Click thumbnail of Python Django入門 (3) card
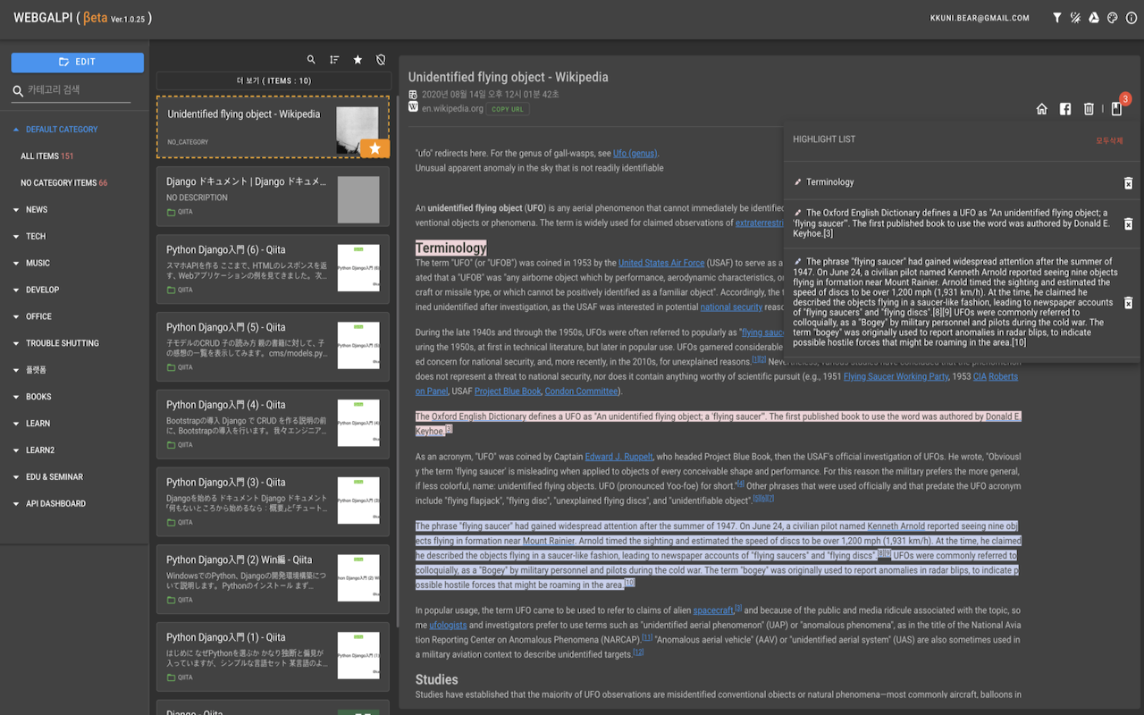The height and width of the screenshot is (715, 1144). point(358,500)
